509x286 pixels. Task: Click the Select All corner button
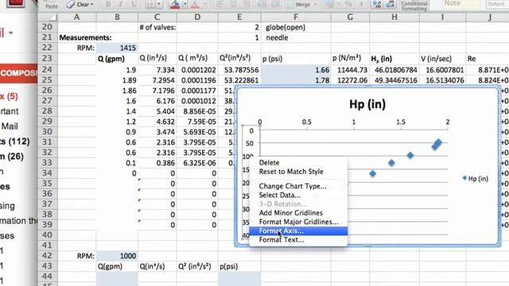48,17
